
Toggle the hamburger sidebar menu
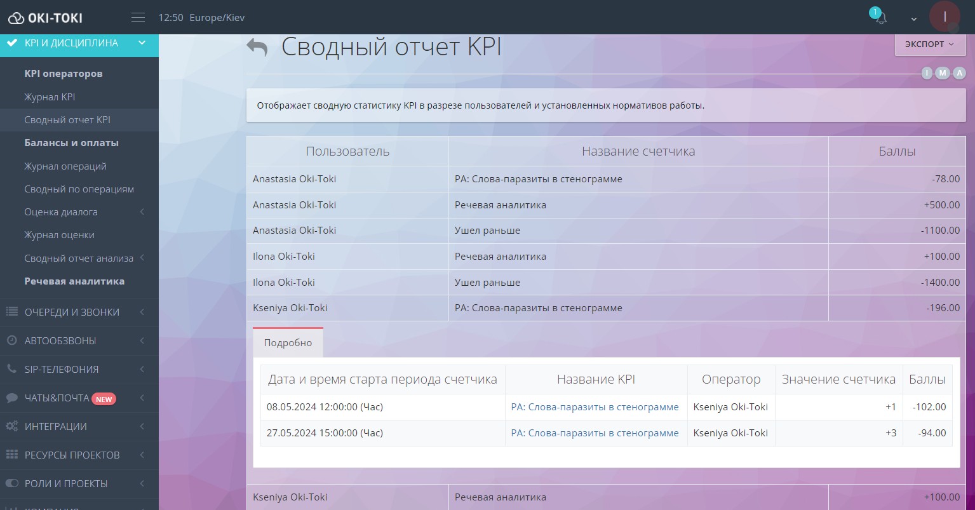pyautogui.click(x=138, y=18)
